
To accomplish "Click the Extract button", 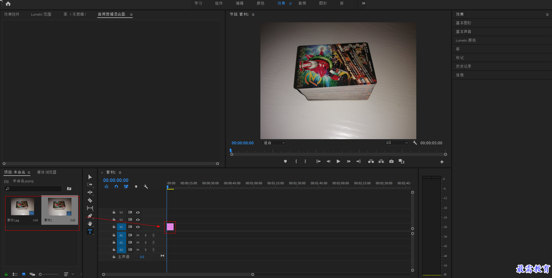I will pyautogui.click(x=381, y=161).
